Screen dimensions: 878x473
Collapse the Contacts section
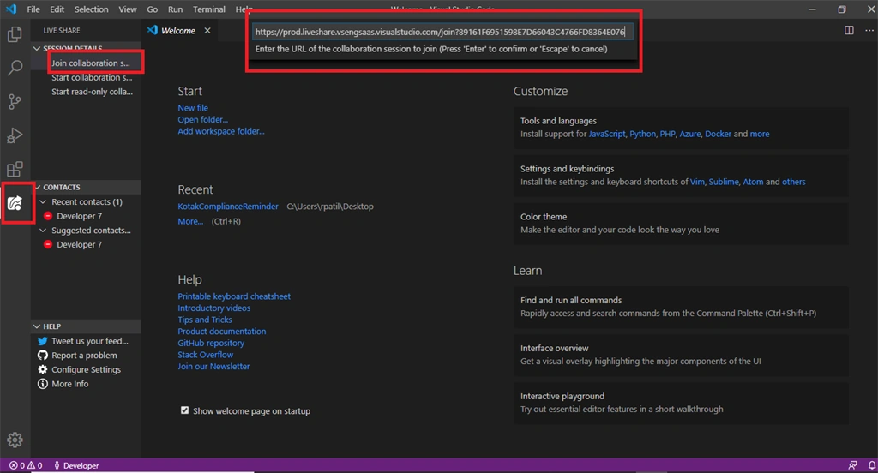38,187
